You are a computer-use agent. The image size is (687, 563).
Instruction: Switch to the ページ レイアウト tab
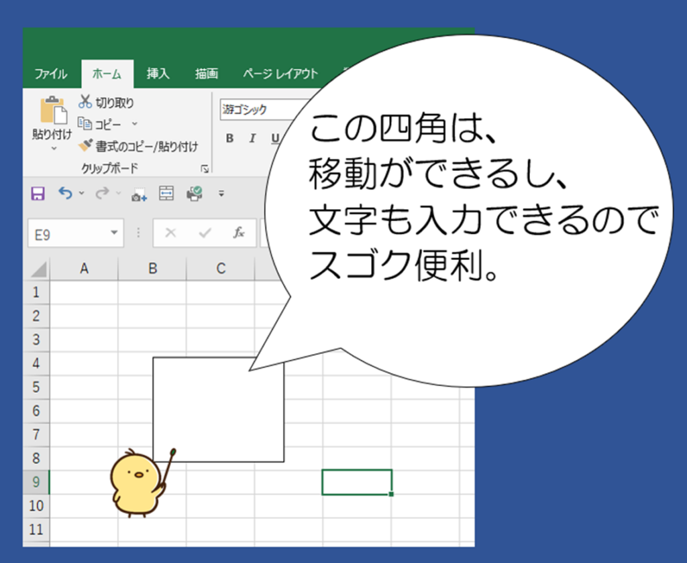(280, 74)
